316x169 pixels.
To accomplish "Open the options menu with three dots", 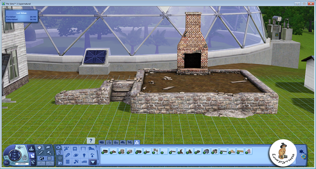I will (x=6, y=163).
